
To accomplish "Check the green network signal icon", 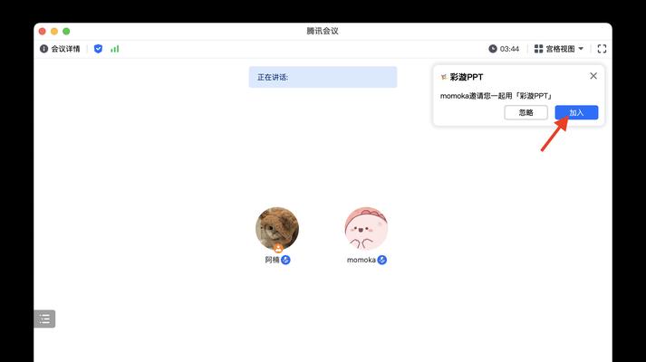I will [114, 49].
